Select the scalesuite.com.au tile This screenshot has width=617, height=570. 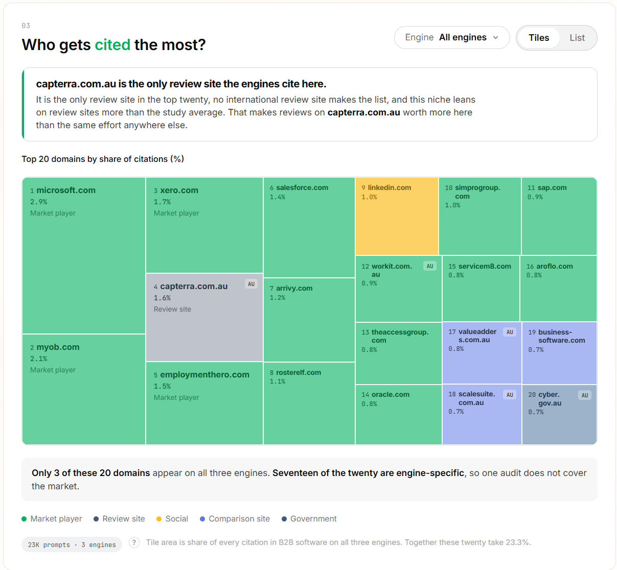click(482, 415)
